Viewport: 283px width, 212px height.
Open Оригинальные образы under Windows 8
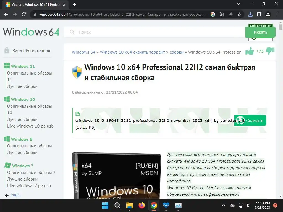29,146
